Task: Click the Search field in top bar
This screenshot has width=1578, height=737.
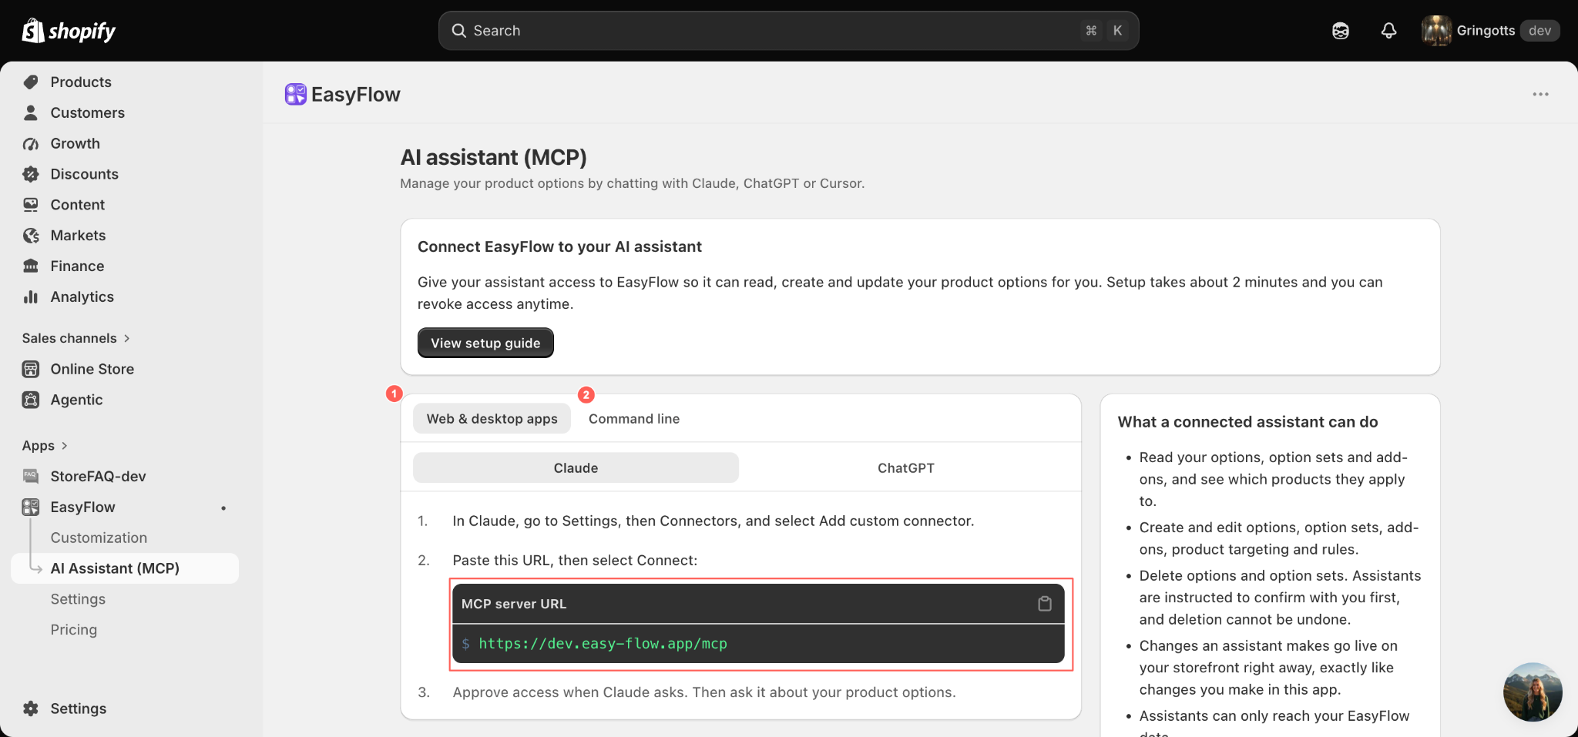Action: pos(788,31)
